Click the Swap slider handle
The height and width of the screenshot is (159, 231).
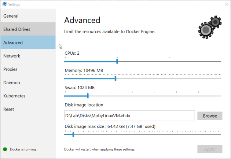[88, 95]
